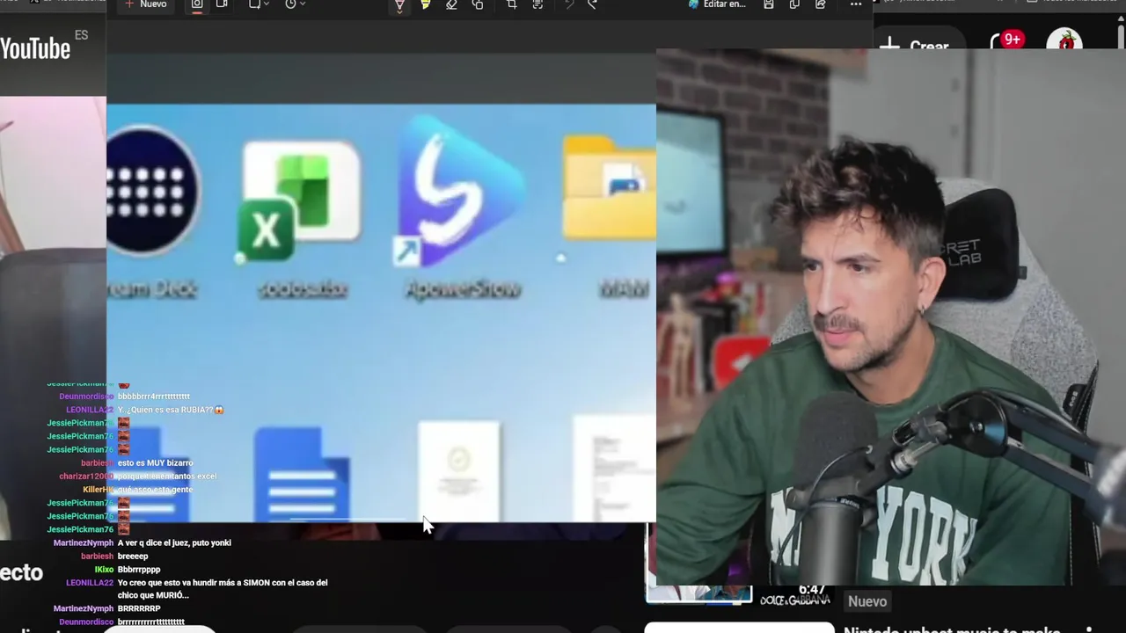Viewport: 1126px width, 633px height.
Task: Click the 'Editar en…' Paint button
Action: pyautogui.click(x=717, y=4)
